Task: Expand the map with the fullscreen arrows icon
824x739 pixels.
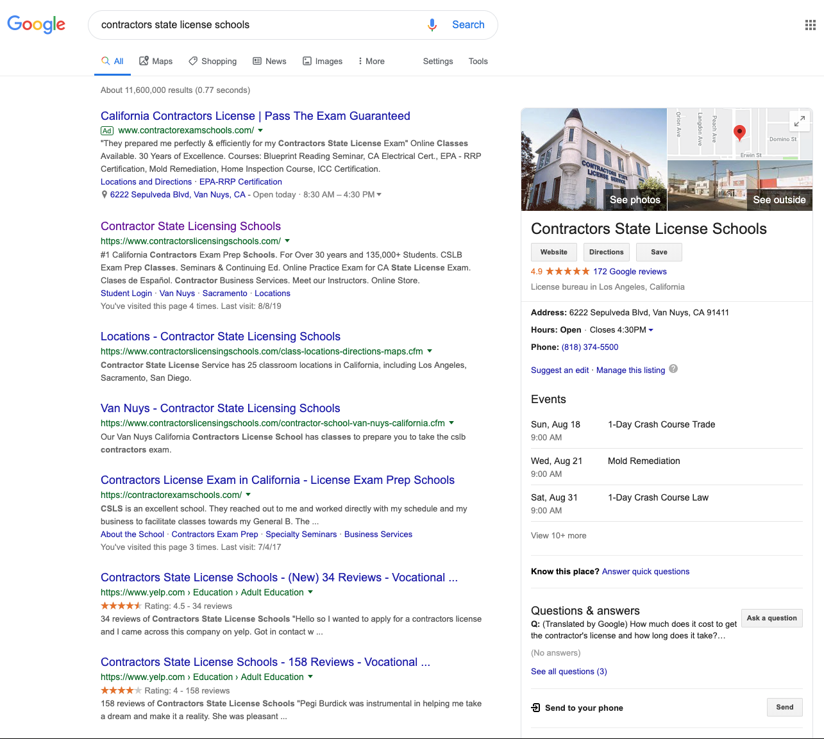Action: click(799, 120)
